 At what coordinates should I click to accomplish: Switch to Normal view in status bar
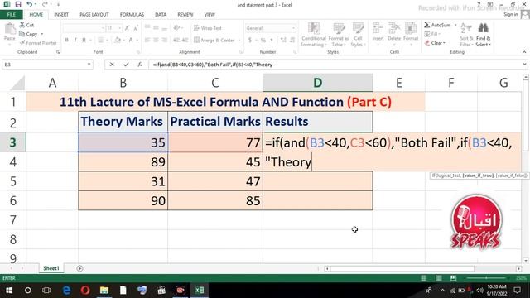coord(423,278)
